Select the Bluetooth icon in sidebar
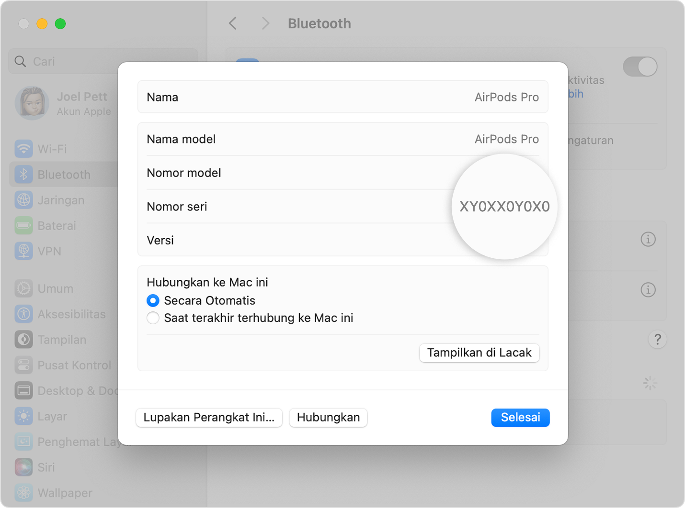This screenshot has width=685, height=508. coord(23,175)
